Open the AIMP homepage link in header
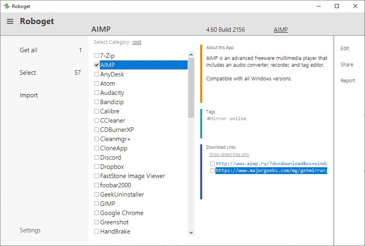Screen dimensions: 365x246 click(281, 30)
